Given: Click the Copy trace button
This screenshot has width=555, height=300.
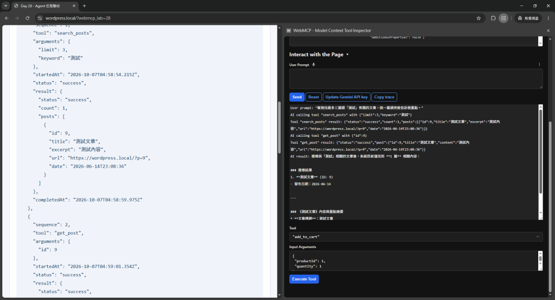Looking at the screenshot, I should pos(384,97).
